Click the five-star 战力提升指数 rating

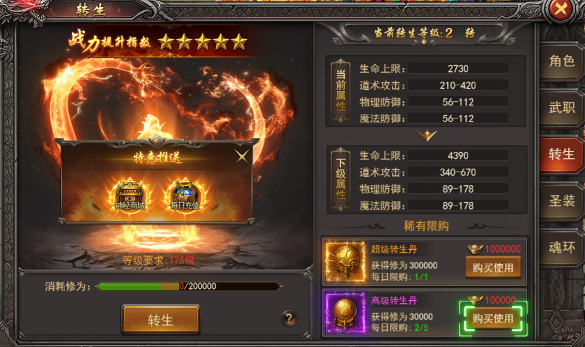202,41
